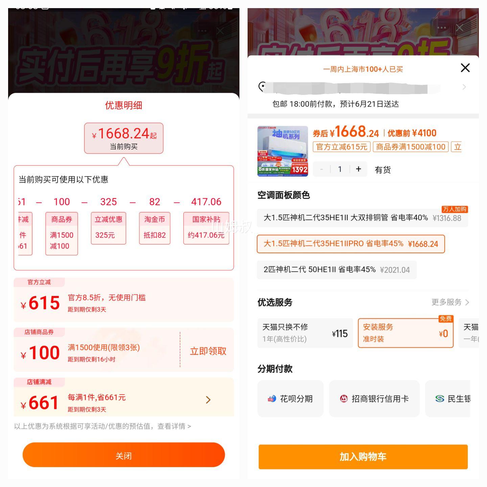Image resolution: width=487 pixels, height=487 pixels.
Task: Tap the location pin icon beside the address
Action: tap(262, 87)
